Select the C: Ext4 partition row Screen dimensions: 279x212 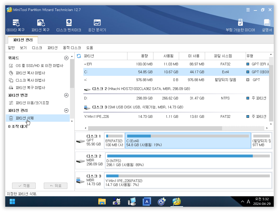176,72
